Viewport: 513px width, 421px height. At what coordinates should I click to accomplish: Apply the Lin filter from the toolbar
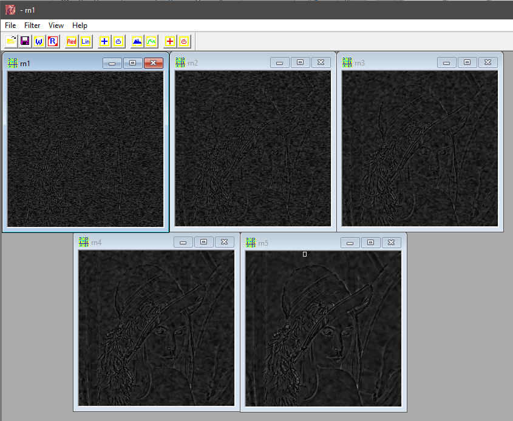coord(86,41)
